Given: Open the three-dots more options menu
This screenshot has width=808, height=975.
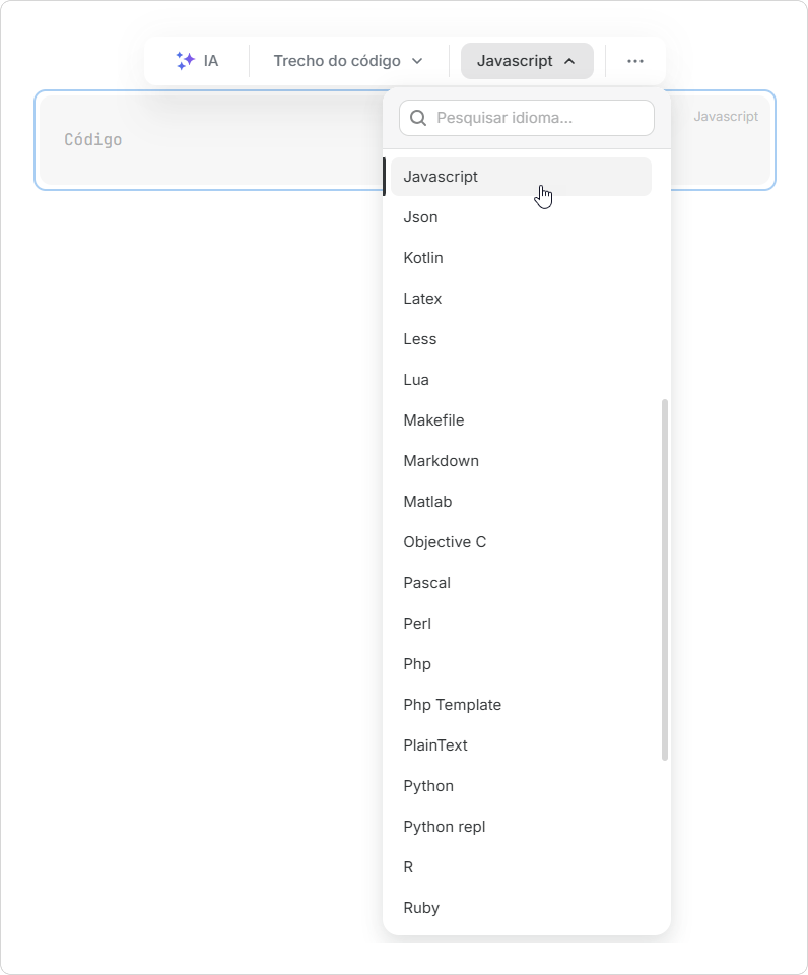Looking at the screenshot, I should click(x=635, y=61).
